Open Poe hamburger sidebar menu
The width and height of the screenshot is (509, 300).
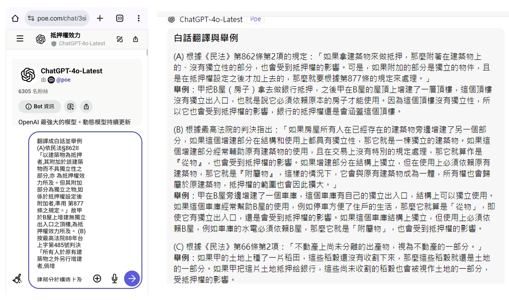20,38
